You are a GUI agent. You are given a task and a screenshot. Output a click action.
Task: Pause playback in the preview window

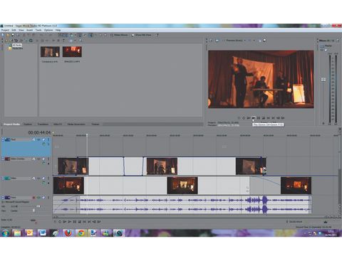(259, 118)
